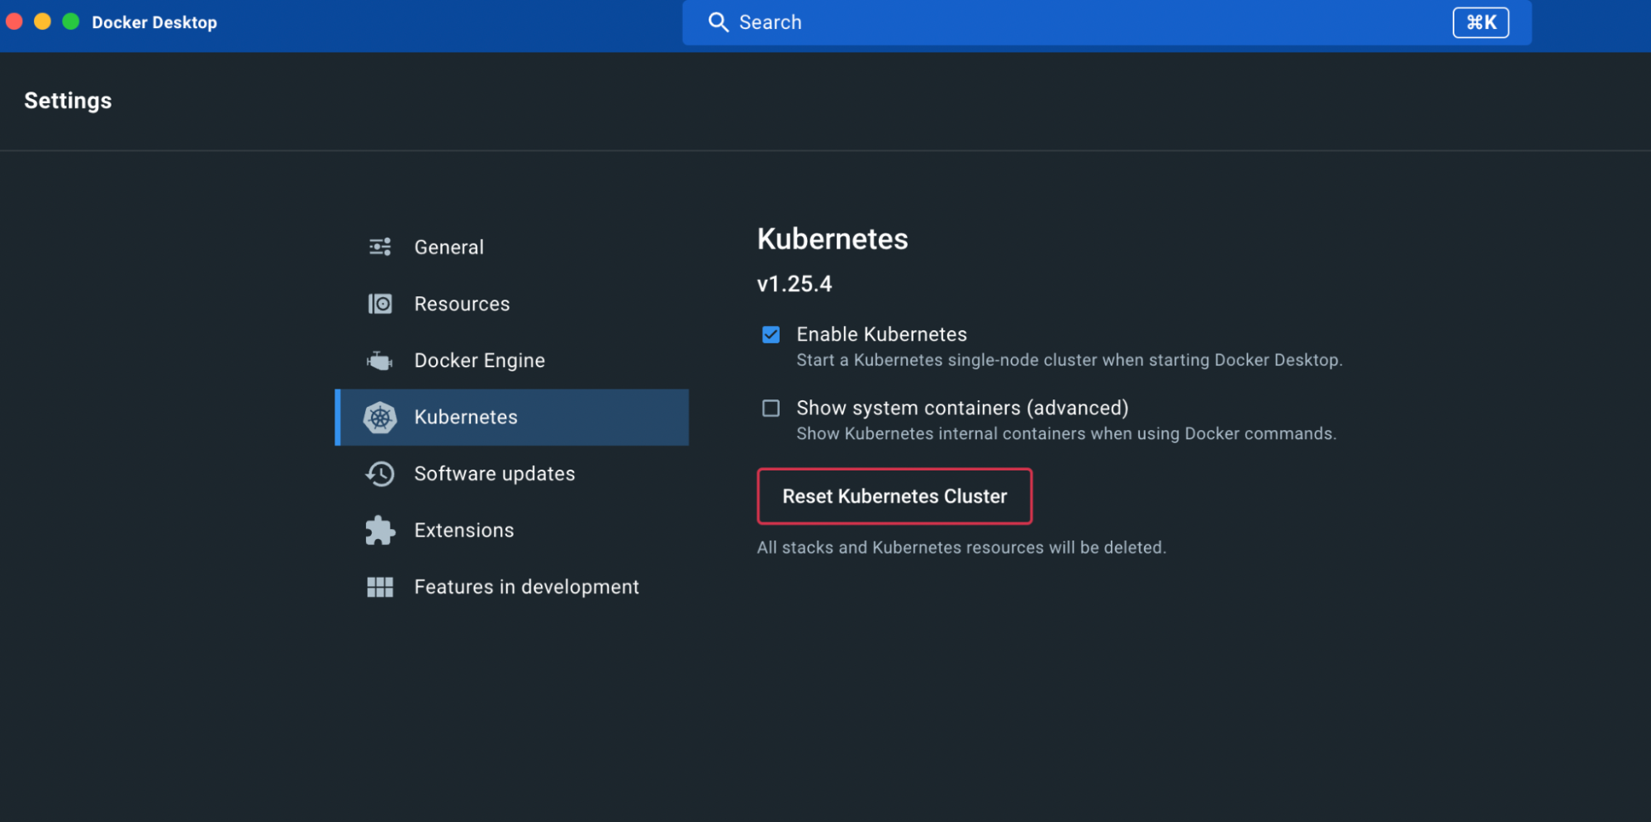Image resolution: width=1651 pixels, height=822 pixels.
Task: Switch to the Kubernetes settings section
Action: [x=465, y=417]
